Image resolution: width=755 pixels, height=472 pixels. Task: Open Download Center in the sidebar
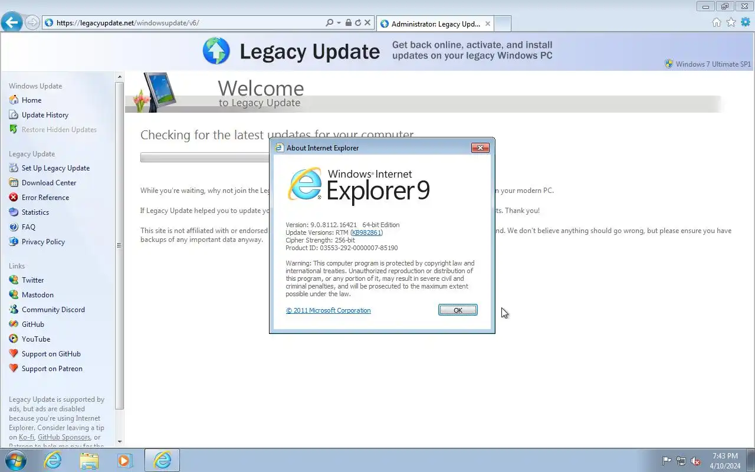click(x=49, y=183)
